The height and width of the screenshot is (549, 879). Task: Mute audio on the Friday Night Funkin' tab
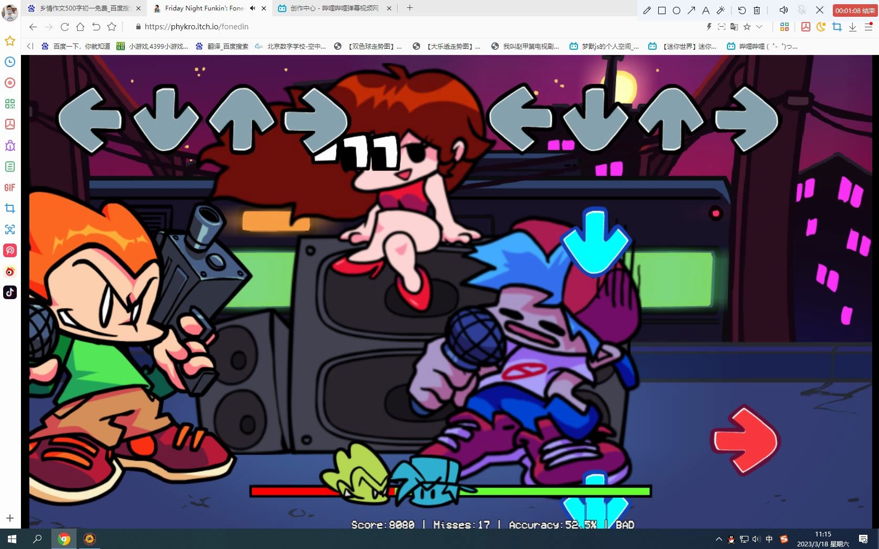tap(253, 8)
